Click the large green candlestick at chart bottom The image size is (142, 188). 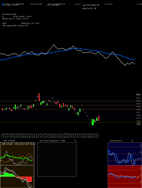(93, 122)
